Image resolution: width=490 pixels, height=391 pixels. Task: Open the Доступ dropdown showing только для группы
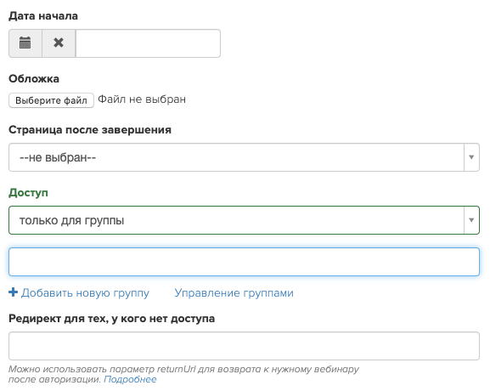coord(244,220)
